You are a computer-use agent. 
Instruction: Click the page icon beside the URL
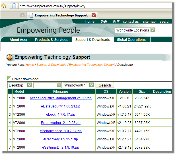point(14,6)
